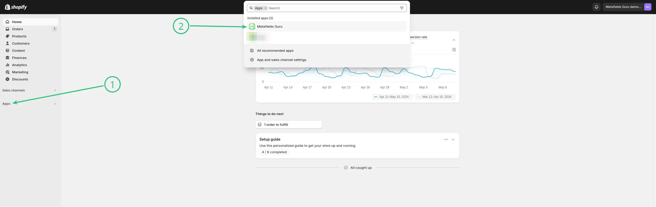This screenshot has width=656, height=207.
Task: Toggle Mar 12–Apr 10, 2024 legend
Action: point(435,97)
